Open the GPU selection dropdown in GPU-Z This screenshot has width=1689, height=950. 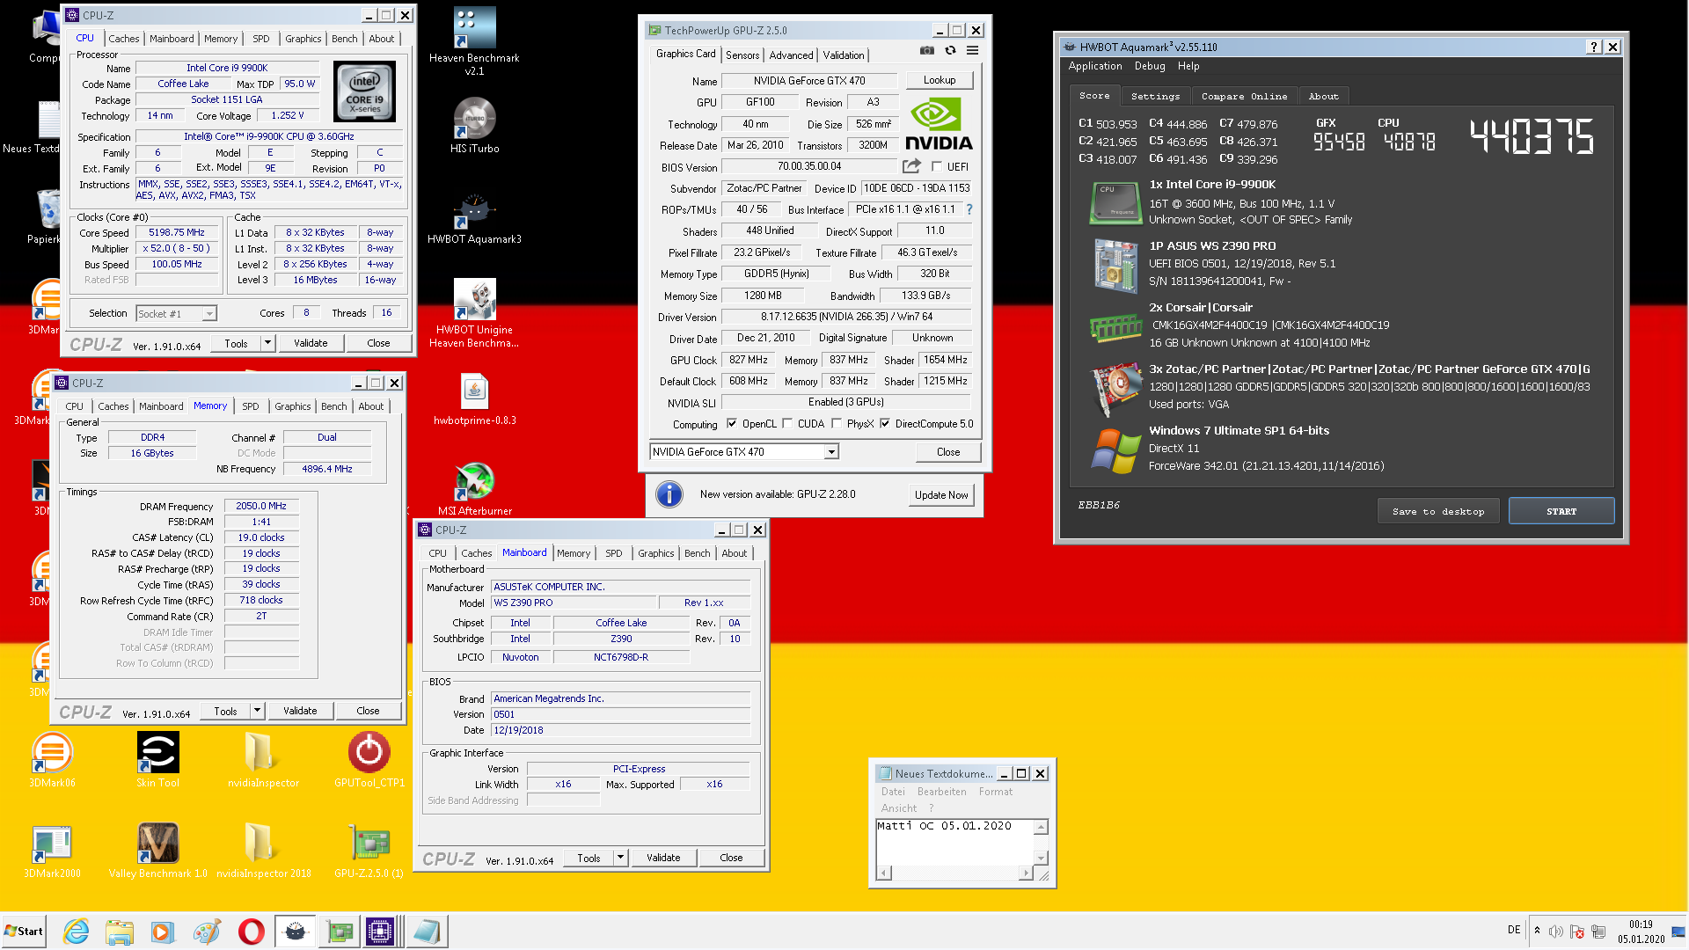click(x=831, y=452)
